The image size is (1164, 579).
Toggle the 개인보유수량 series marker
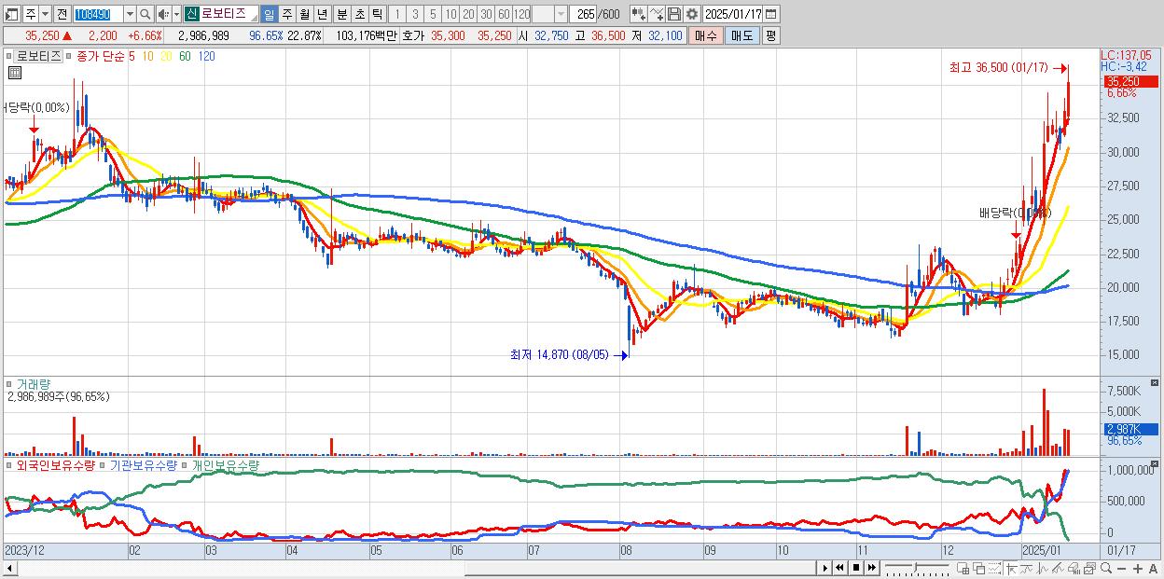pos(185,463)
